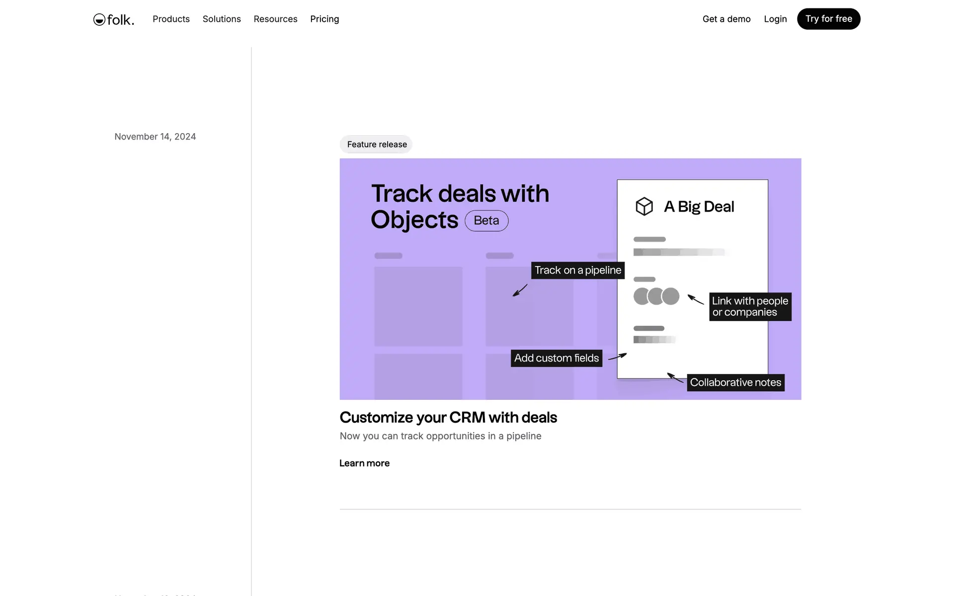Click the cube icon beside A Big Deal
Image resolution: width=954 pixels, height=596 pixels.
[x=644, y=206]
